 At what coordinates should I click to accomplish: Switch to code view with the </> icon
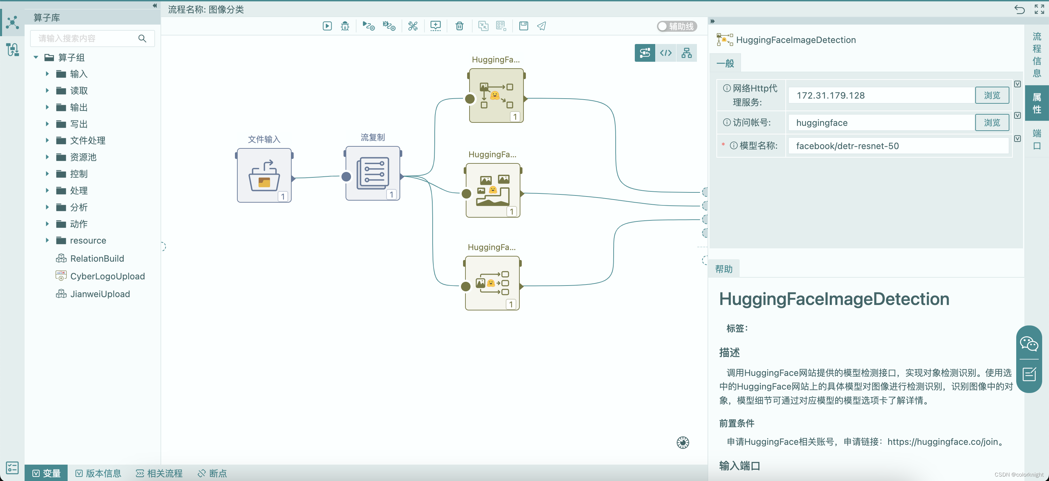coord(666,53)
